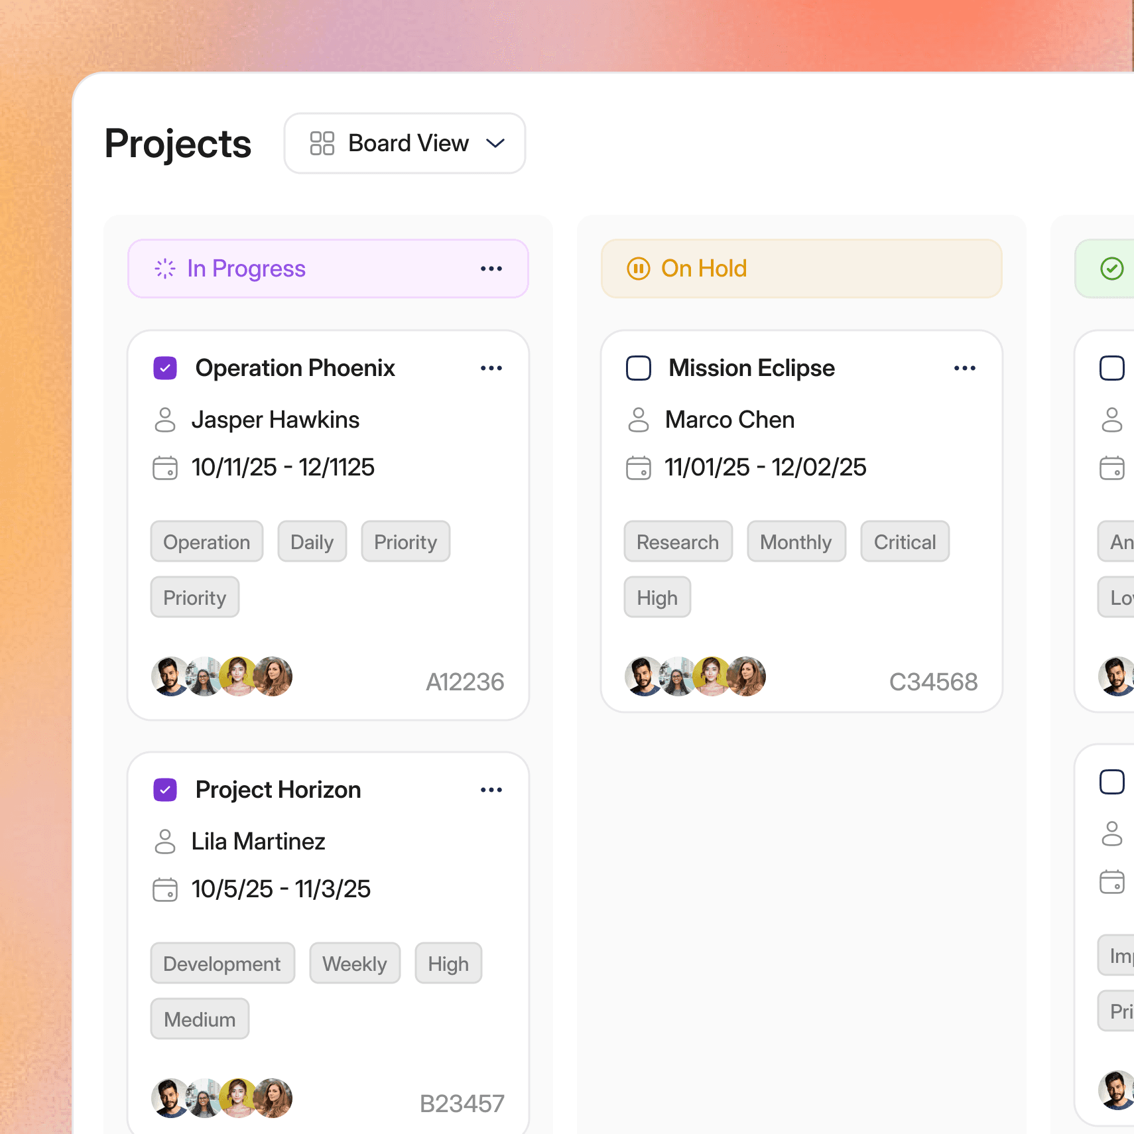The image size is (1134, 1134).
Task: Click the Jasper Hawkins owner name
Action: (276, 420)
